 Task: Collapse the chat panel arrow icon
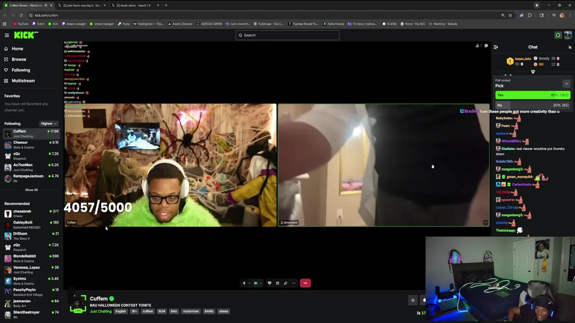click(496, 47)
